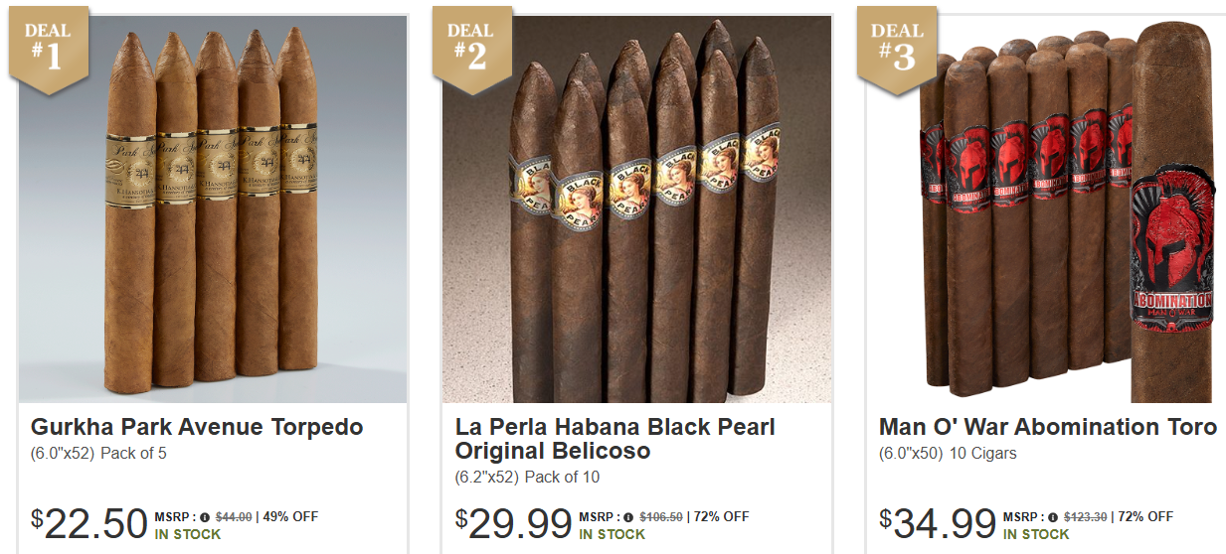Image resolution: width=1226 pixels, height=554 pixels.
Task: Click the struck-through $106.50 MSRP price
Action: coord(661,517)
